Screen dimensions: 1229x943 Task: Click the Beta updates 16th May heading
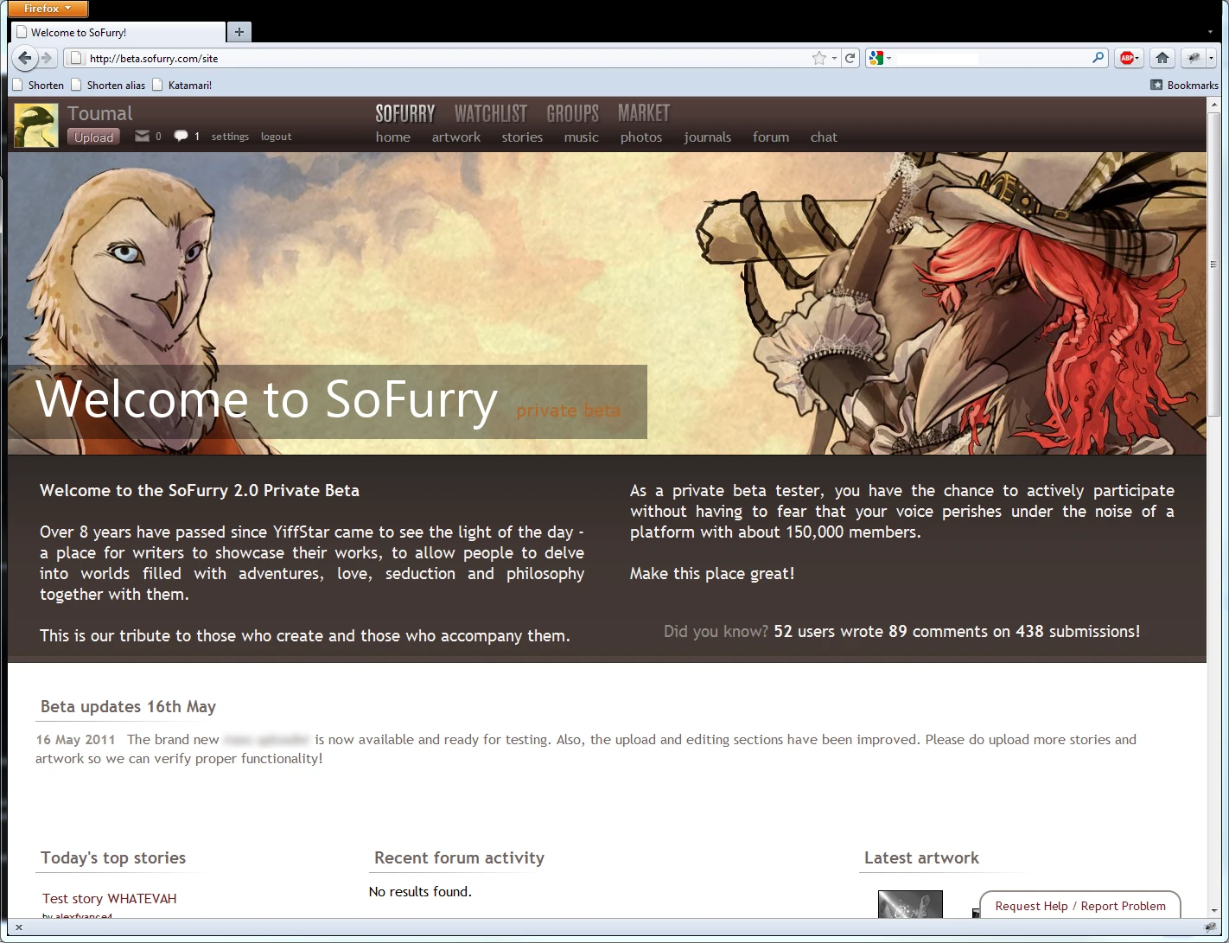click(128, 706)
